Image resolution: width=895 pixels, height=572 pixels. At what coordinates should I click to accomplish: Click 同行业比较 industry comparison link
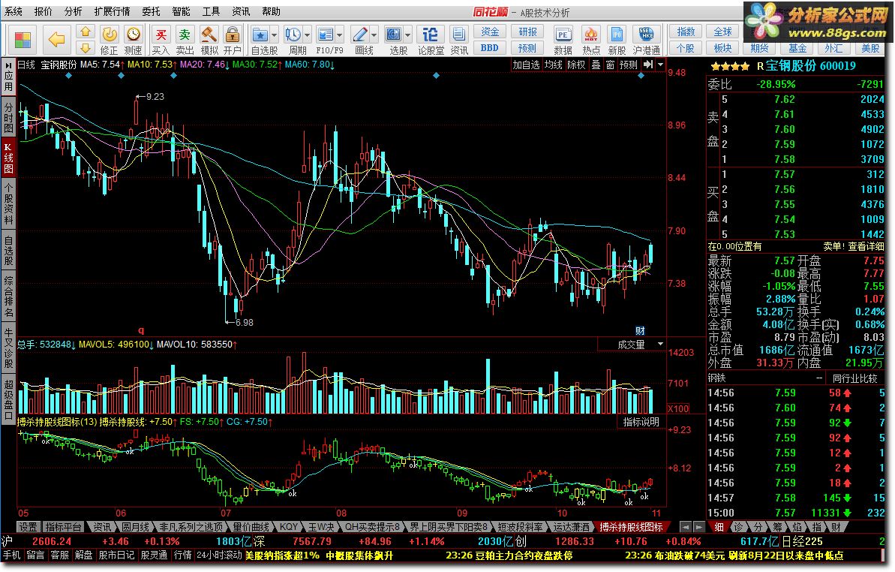pyautogui.click(x=854, y=378)
